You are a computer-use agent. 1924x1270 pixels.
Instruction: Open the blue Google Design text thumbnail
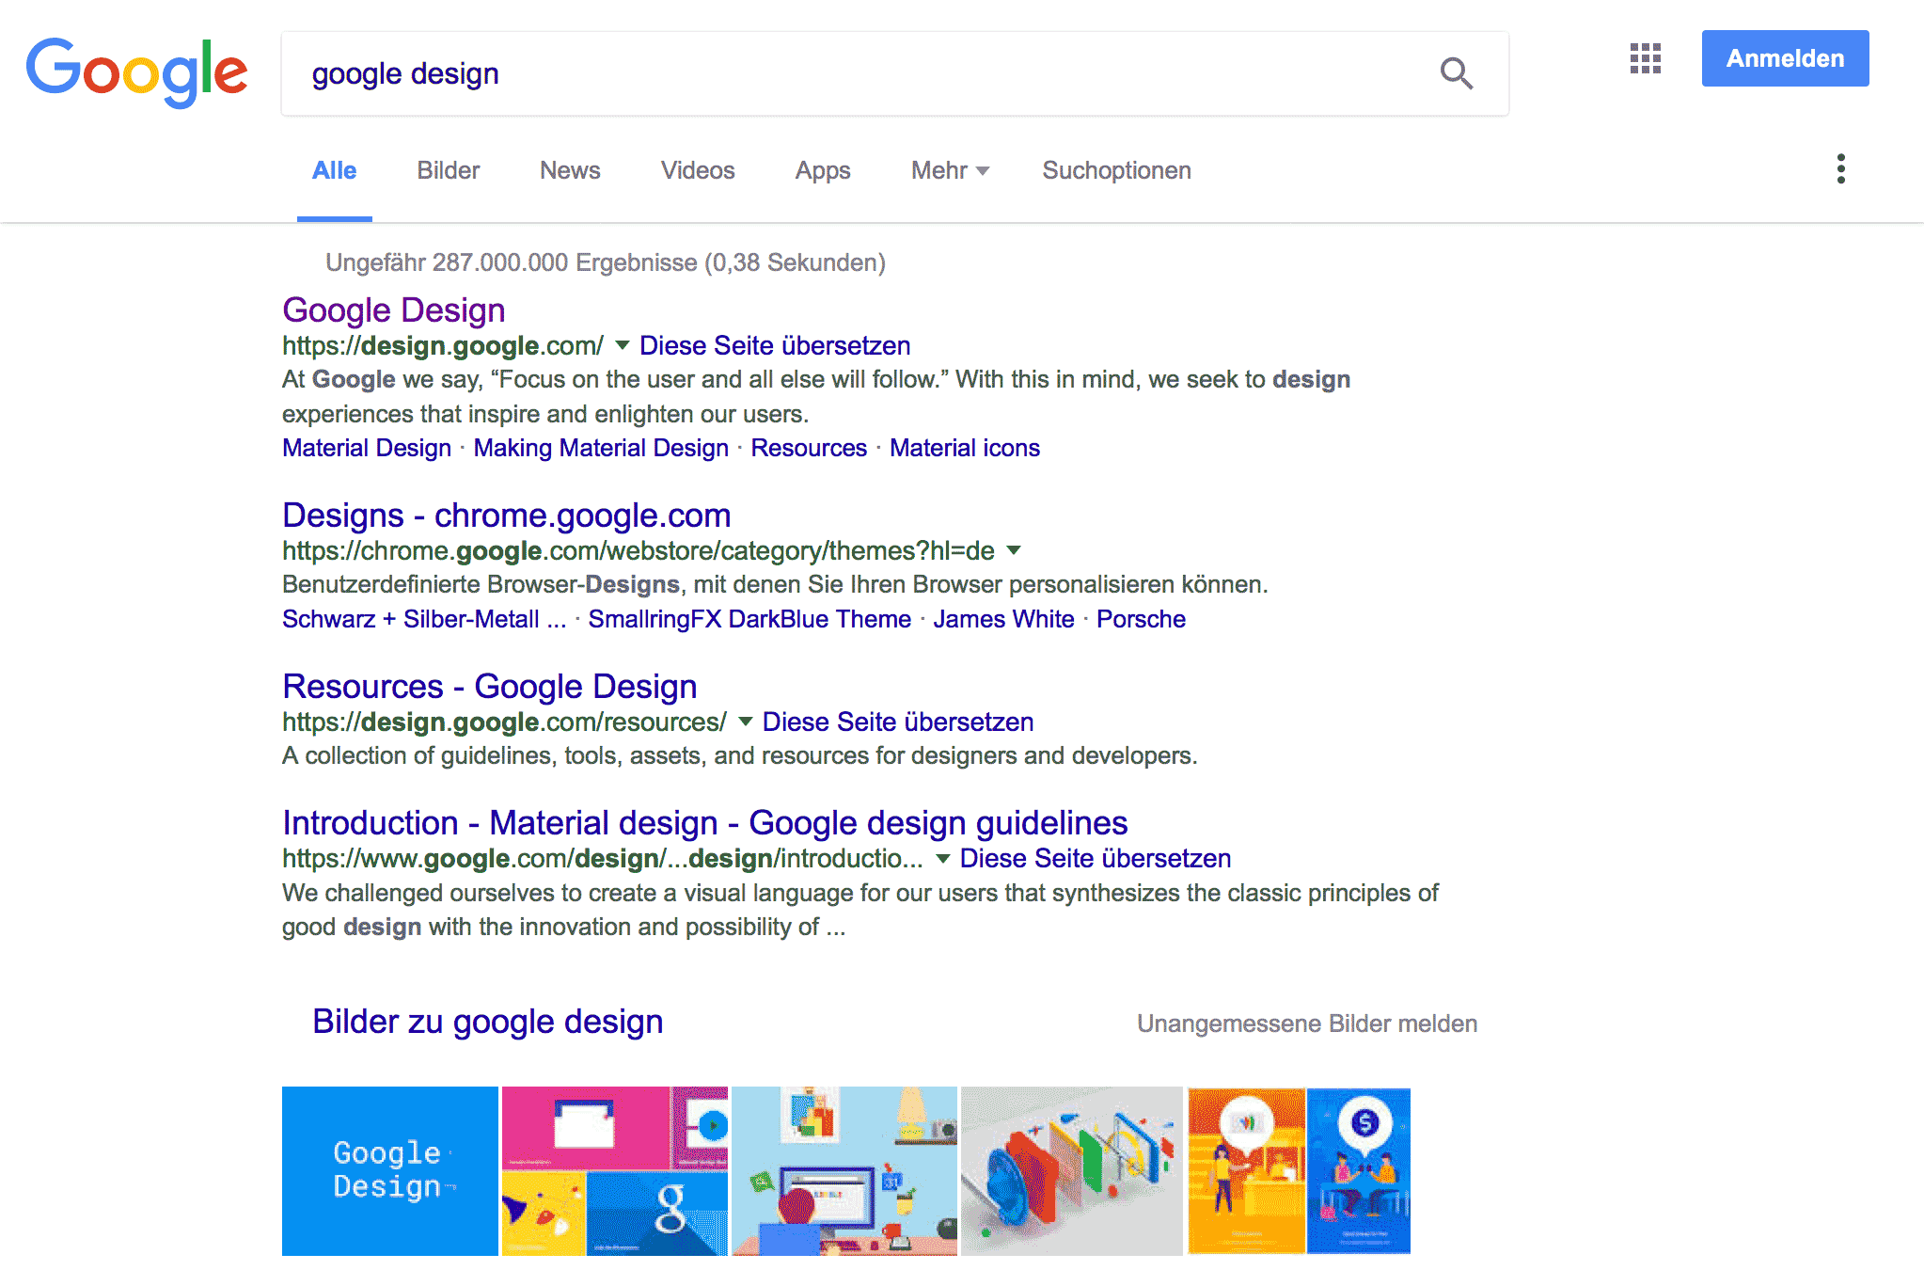pyautogui.click(x=390, y=1170)
